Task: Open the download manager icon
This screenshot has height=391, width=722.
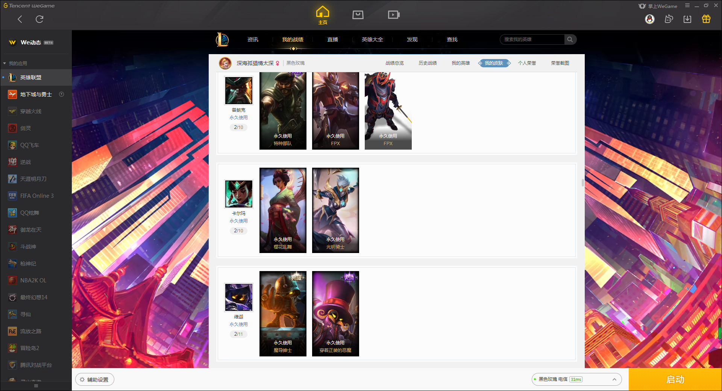Action: point(687,19)
